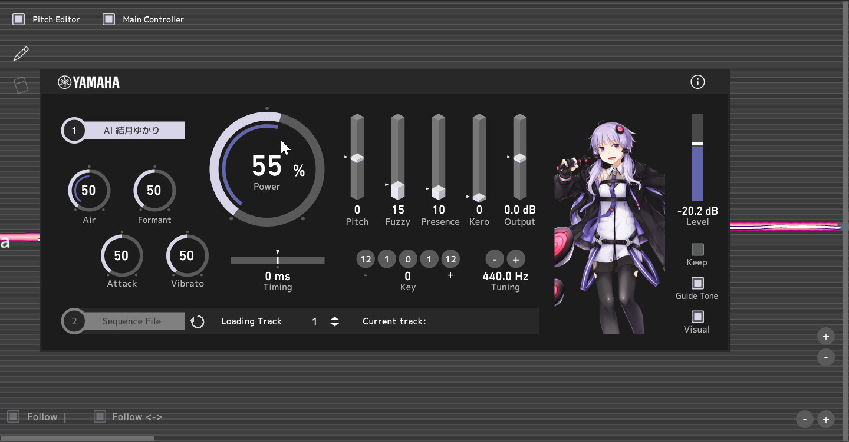The width and height of the screenshot is (849, 442).
Task: Click the Presence value 10
Action: 439,210
